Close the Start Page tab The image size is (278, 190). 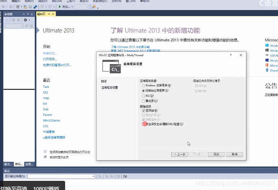pos(53,14)
